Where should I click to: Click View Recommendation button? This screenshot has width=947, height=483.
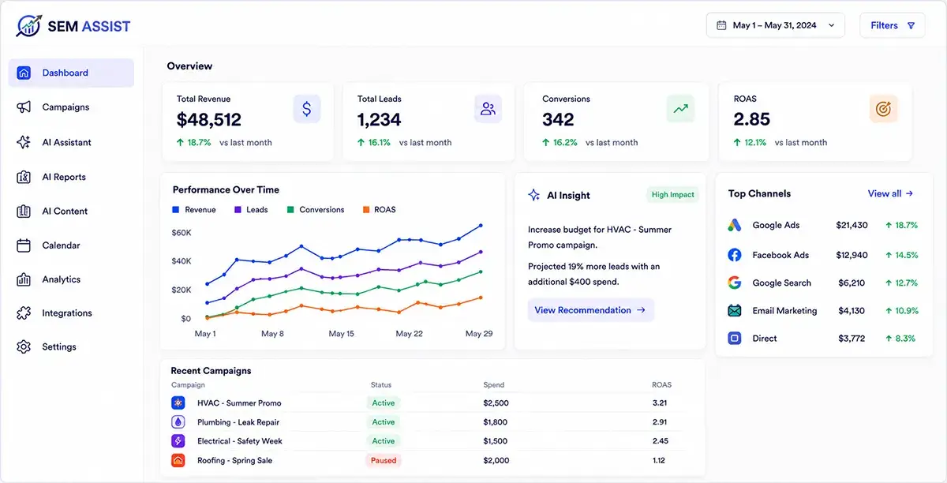tap(590, 310)
